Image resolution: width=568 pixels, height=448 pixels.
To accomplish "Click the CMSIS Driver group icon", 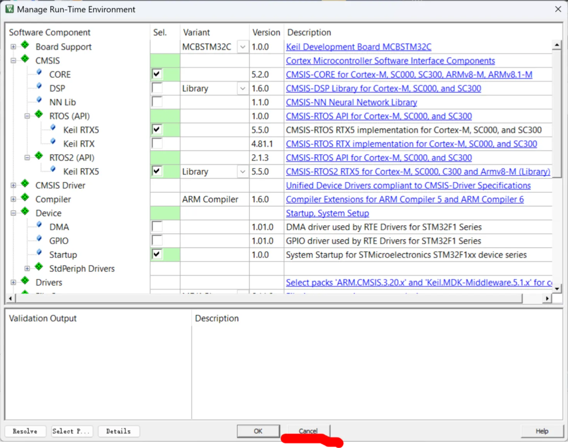I will coord(25,184).
